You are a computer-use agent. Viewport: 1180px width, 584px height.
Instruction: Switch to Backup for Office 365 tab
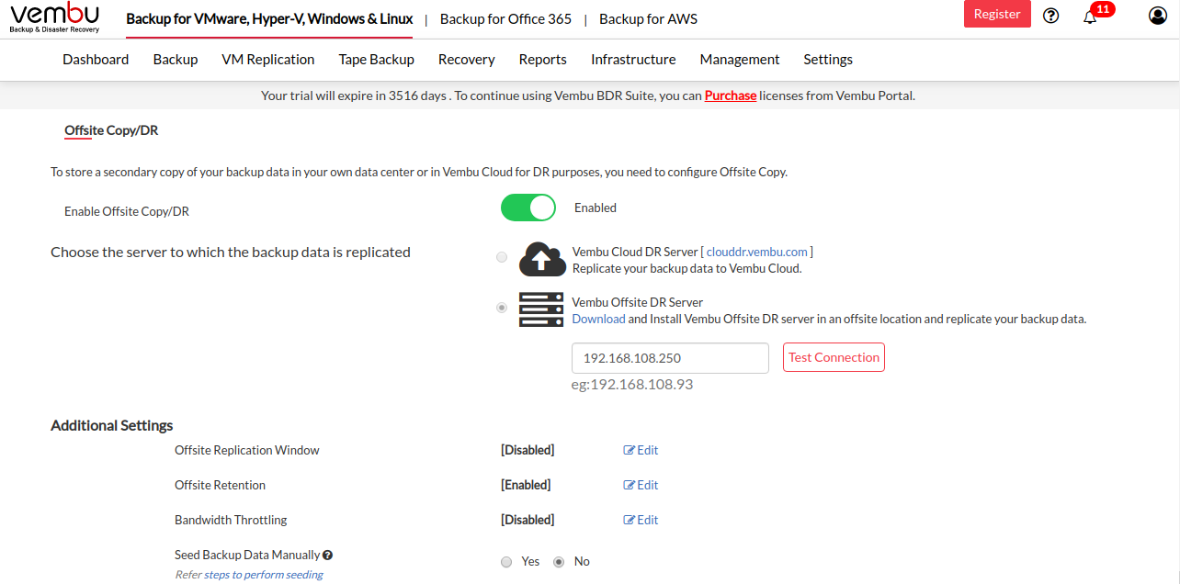tap(505, 19)
